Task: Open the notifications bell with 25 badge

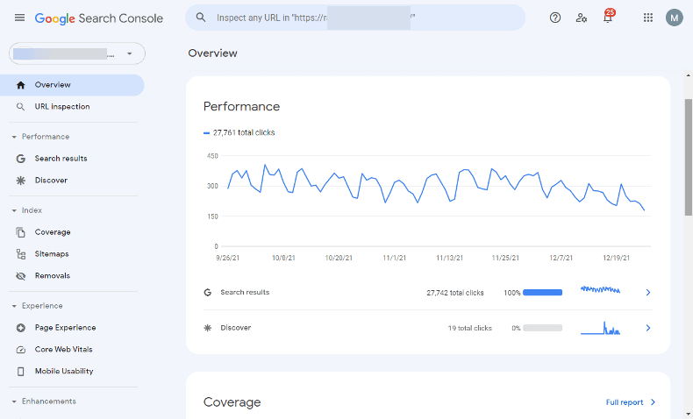Action: [608, 17]
